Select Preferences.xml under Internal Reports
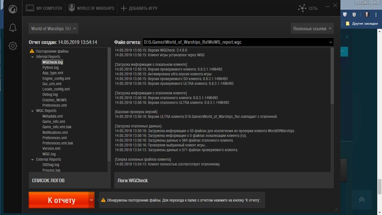This screenshot has height=215, width=382. coord(54,105)
